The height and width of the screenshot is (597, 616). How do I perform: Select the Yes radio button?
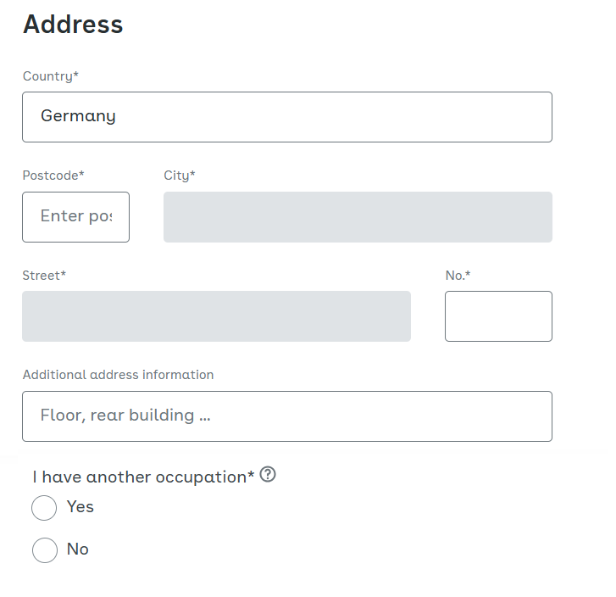point(44,508)
